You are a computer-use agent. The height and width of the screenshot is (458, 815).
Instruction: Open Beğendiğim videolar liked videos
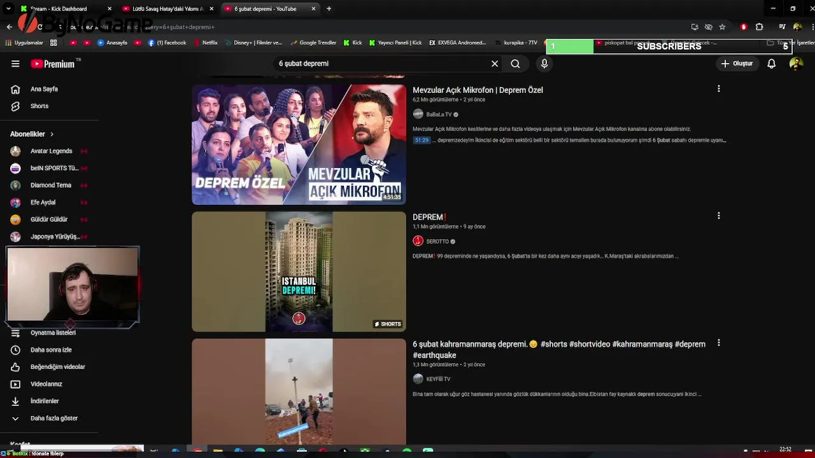click(57, 367)
